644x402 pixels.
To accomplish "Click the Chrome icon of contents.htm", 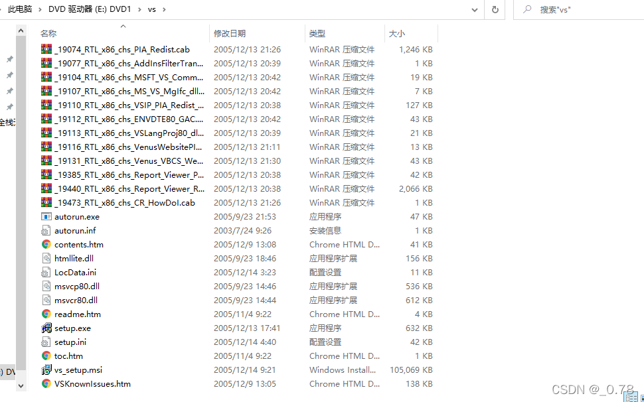I will (46, 245).
